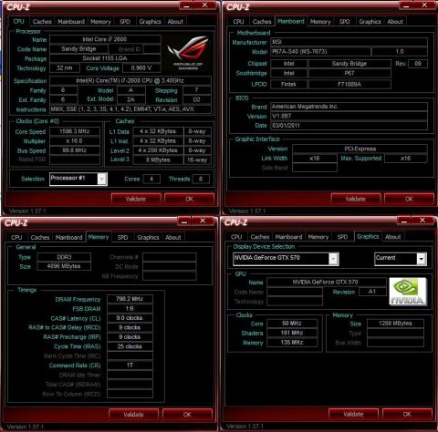Switch to Mainboard tab in the CPU window
The height and width of the screenshot is (432, 438).
(x=71, y=22)
